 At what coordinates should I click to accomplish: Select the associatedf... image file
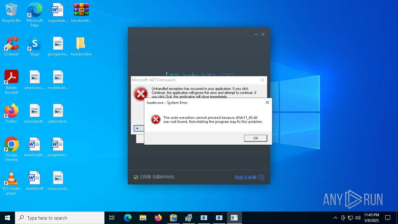point(35,114)
